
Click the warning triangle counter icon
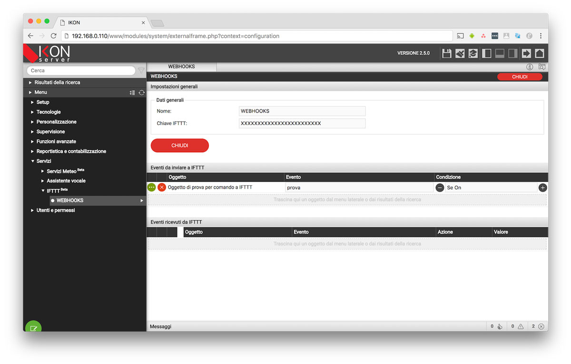click(x=521, y=326)
